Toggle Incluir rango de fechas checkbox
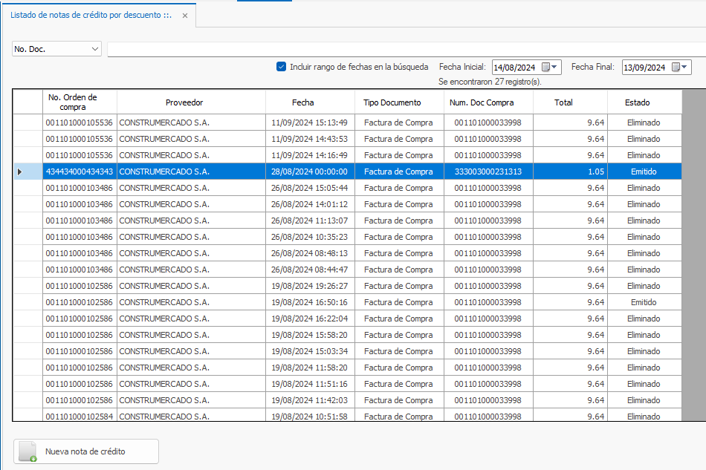 (281, 66)
